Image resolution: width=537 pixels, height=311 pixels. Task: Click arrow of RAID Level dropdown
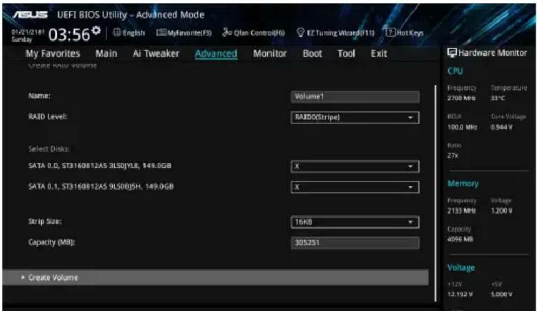(410, 118)
